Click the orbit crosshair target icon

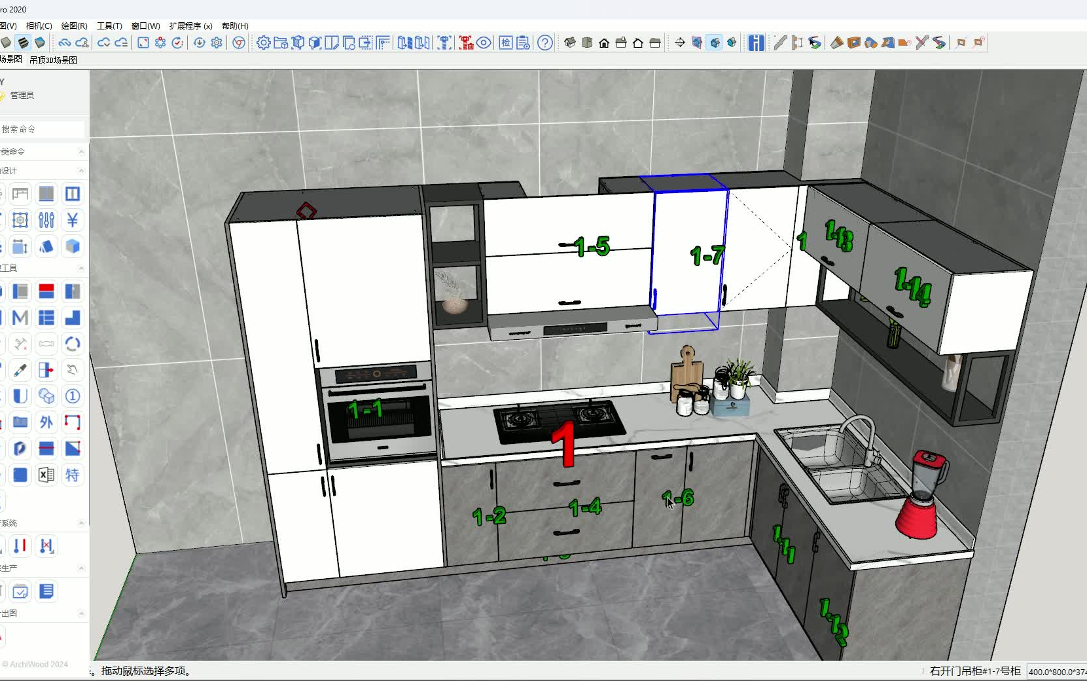point(680,43)
